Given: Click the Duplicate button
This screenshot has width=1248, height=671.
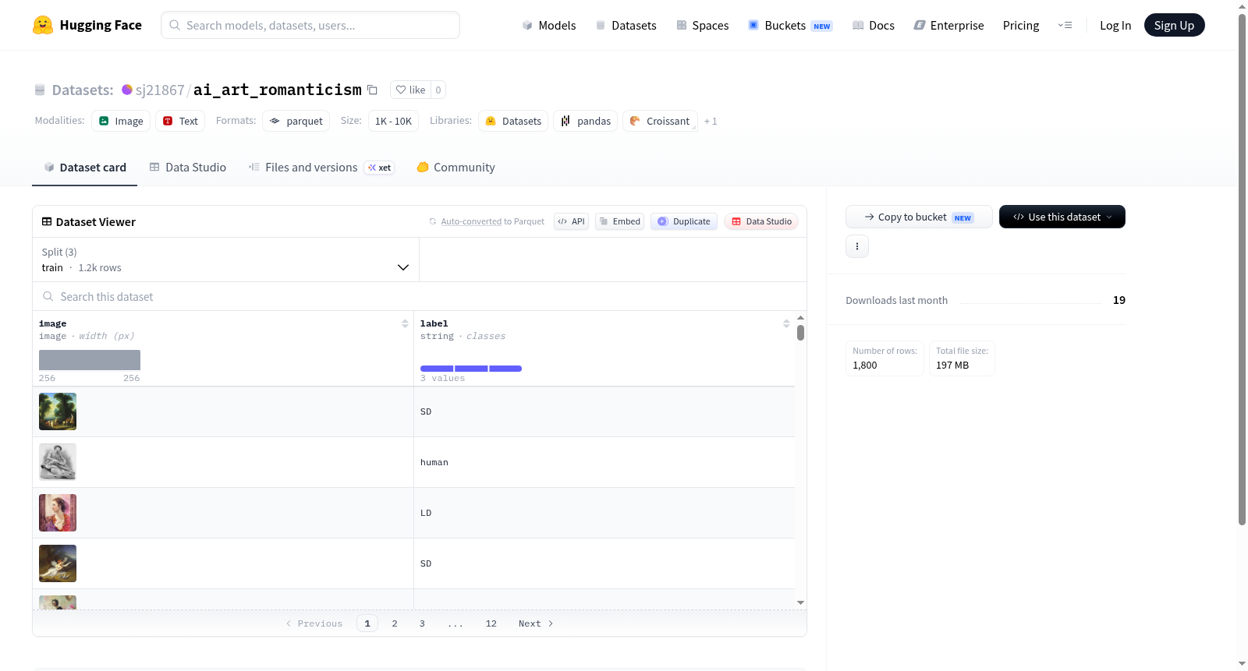Looking at the screenshot, I should [x=684, y=221].
